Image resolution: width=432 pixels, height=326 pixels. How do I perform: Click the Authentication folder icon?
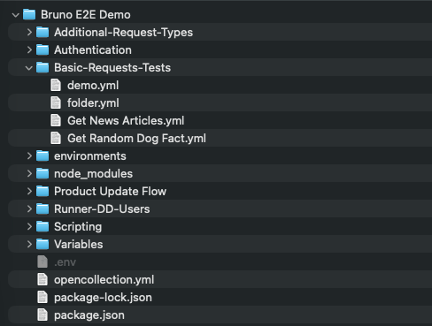[x=42, y=49]
